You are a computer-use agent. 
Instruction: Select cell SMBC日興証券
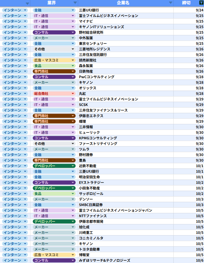(x=126, y=205)
